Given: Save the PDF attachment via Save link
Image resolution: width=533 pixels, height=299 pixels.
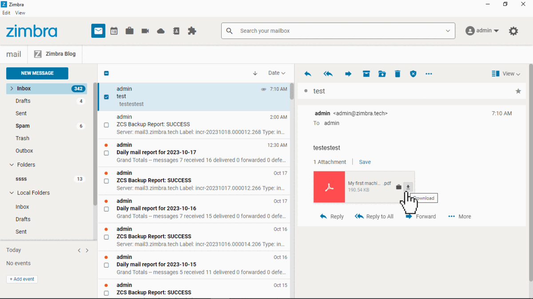Looking at the screenshot, I should coord(365,162).
